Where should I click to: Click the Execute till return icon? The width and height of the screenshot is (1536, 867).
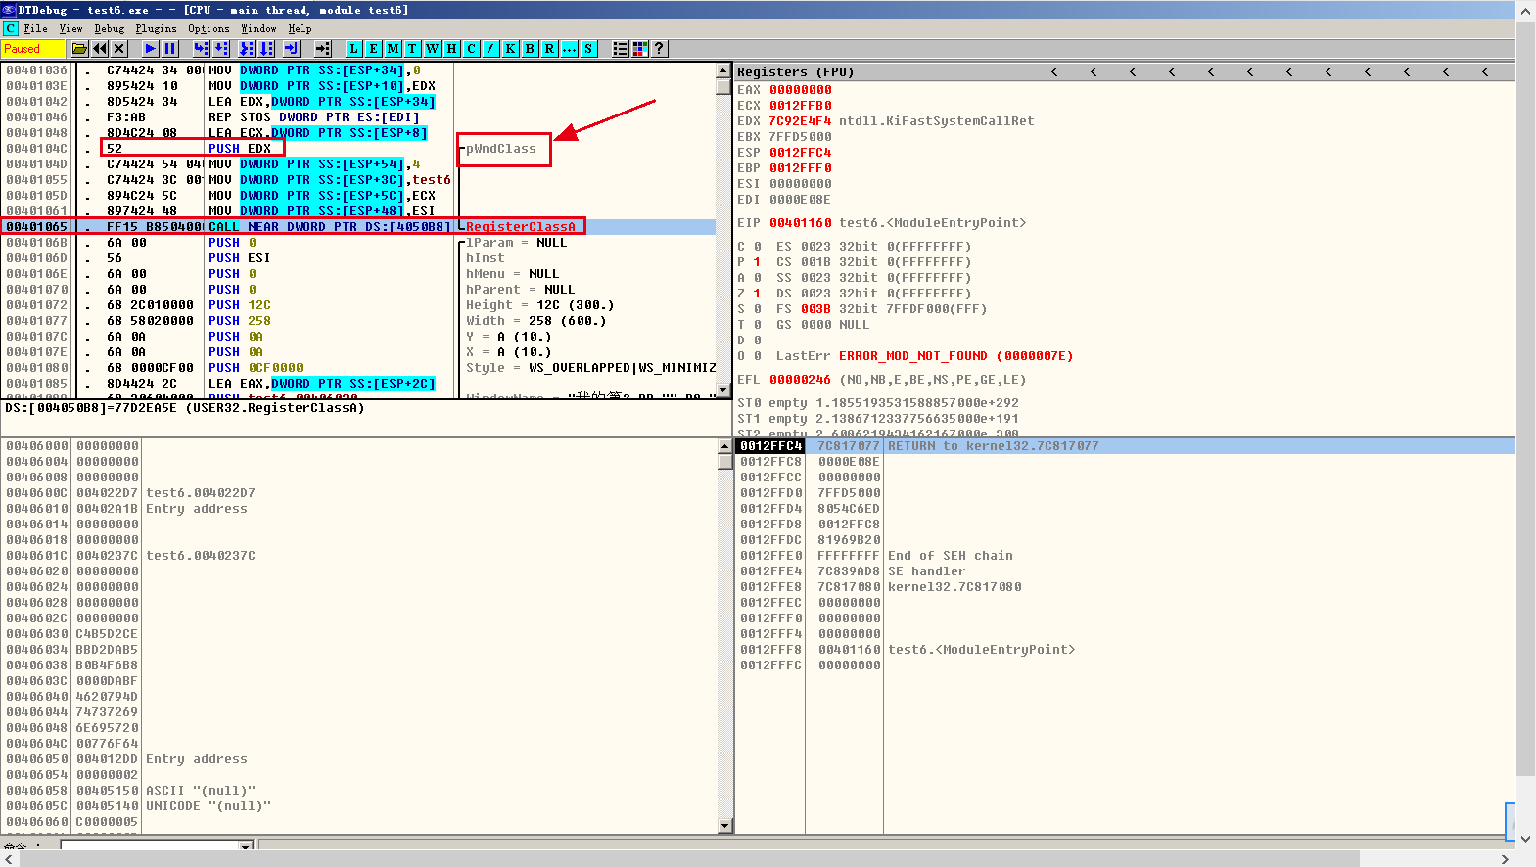click(x=291, y=48)
